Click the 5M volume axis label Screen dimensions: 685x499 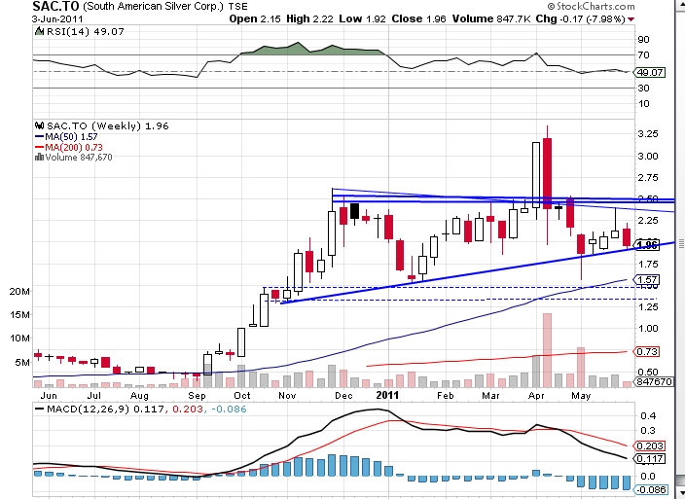[x=22, y=363]
